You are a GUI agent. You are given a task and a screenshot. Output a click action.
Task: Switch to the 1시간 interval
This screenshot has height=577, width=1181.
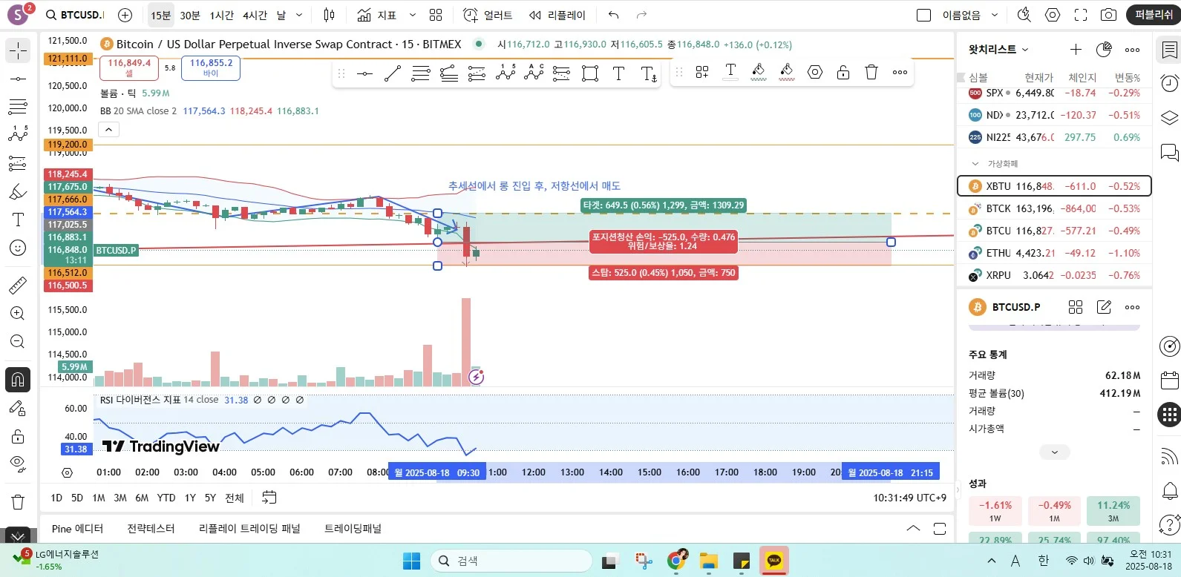(x=222, y=15)
